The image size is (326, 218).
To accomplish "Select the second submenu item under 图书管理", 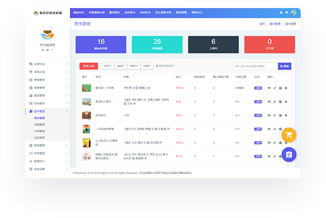I will tap(39, 124).
